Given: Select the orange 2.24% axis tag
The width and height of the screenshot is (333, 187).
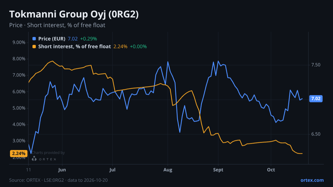Looking at the screenshot, I should (19, 153).
